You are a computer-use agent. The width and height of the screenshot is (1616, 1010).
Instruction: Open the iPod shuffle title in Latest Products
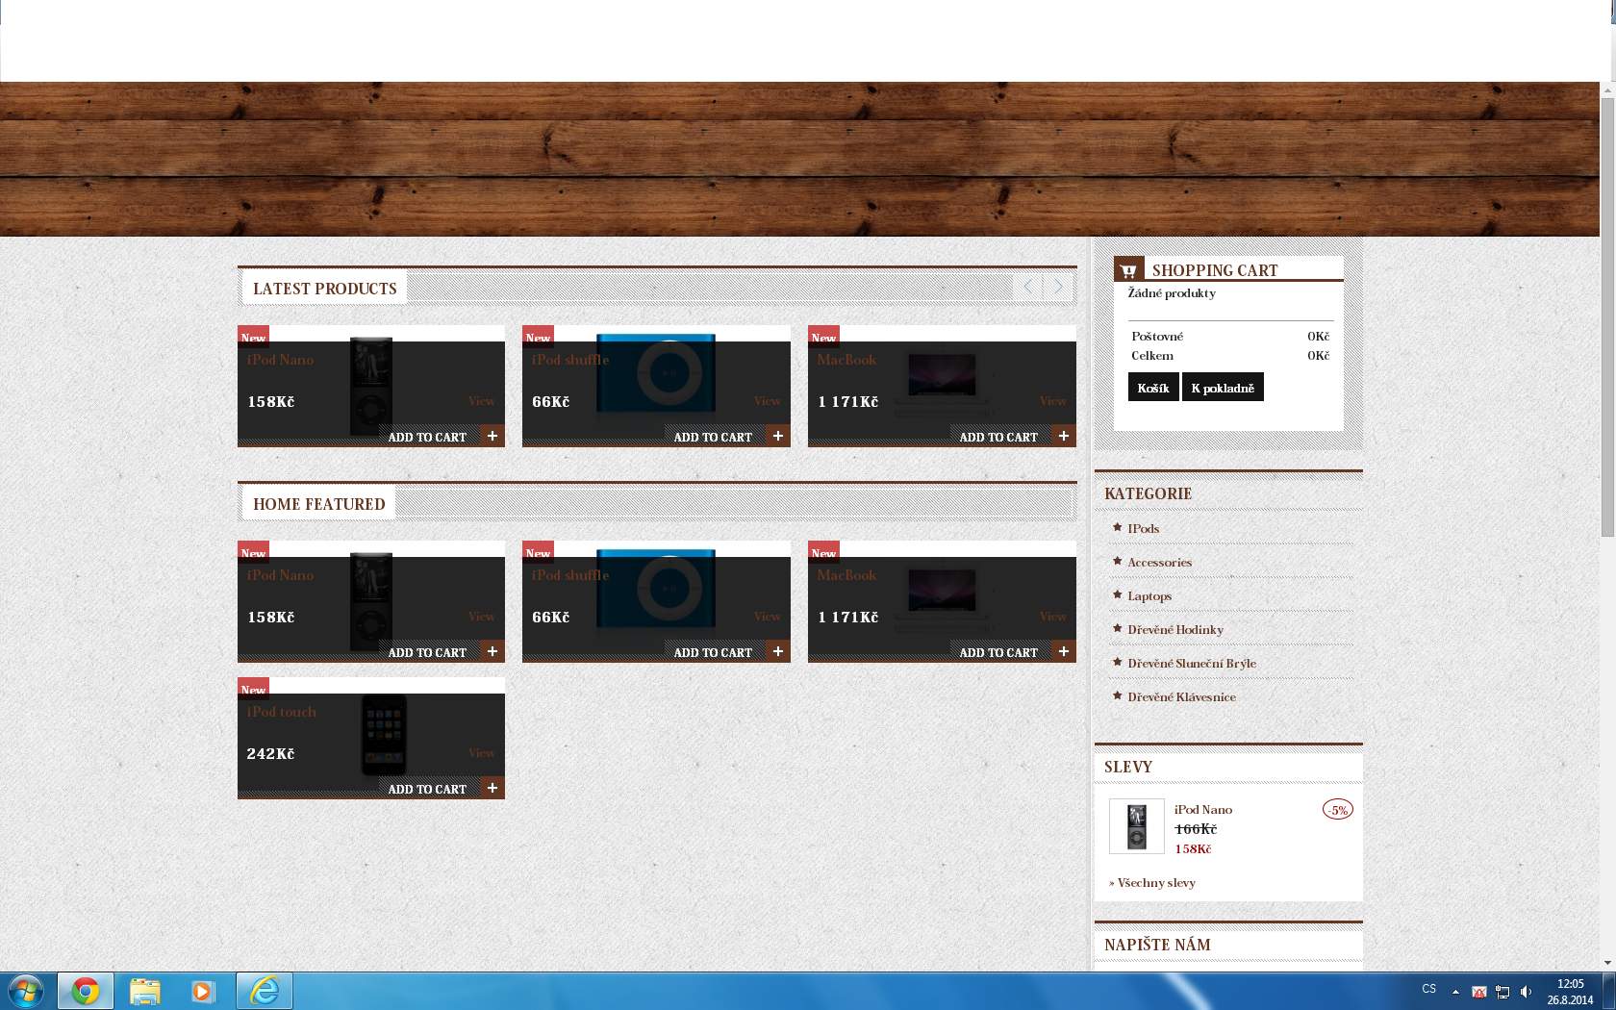(x=570, y=360)
